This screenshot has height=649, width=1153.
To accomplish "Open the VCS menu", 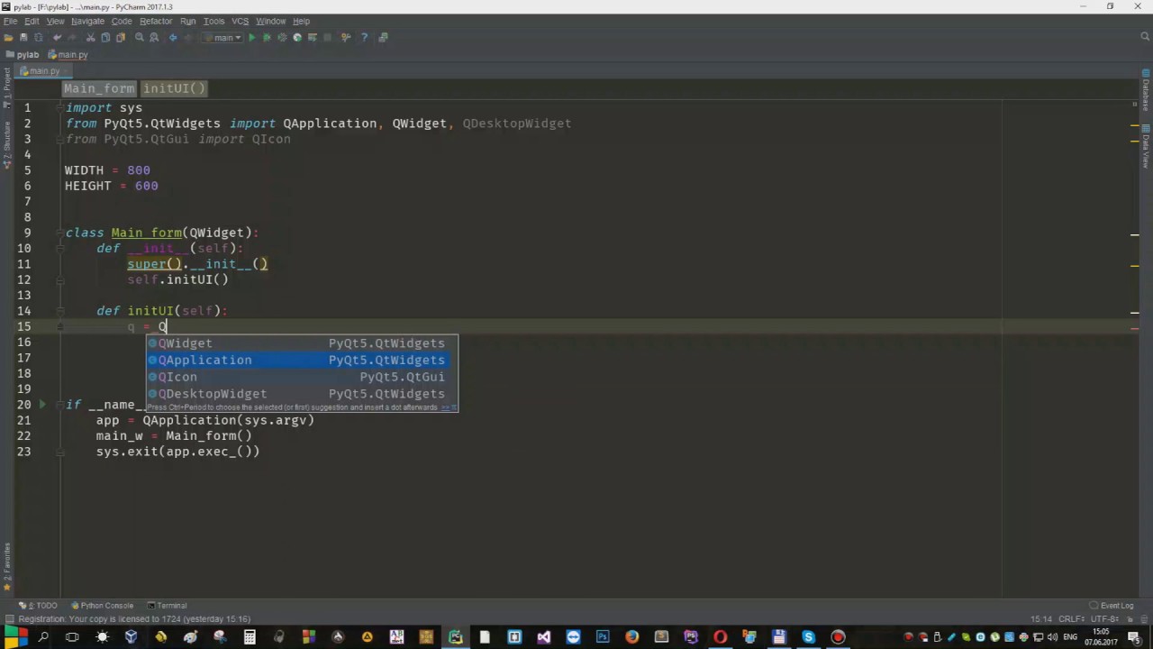I will pyautogui.click(x=240, y=21).
